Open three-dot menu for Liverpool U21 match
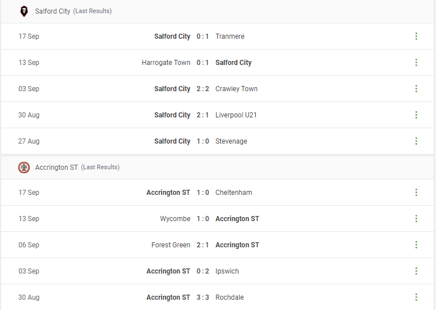The height and width of the screenshot is (310, 436). pos(416,115)
